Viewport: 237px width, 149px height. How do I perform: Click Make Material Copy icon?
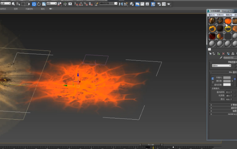pyautogui.click(x=228, y=54)
